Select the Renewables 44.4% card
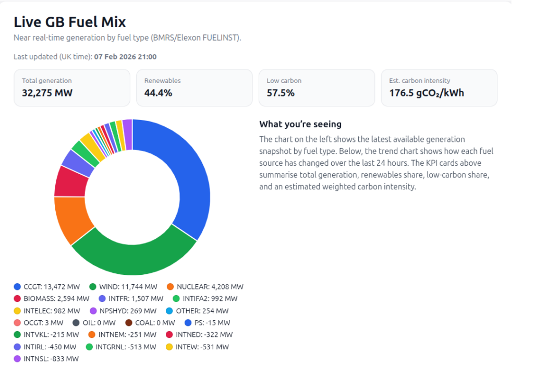 (194, 88)
